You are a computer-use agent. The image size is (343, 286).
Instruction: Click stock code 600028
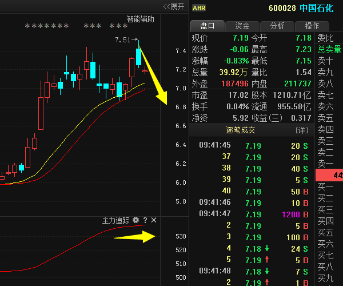pos(282,9)
